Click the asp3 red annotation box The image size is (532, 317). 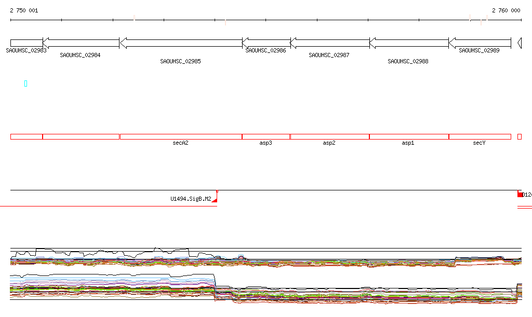pos(266,136)
